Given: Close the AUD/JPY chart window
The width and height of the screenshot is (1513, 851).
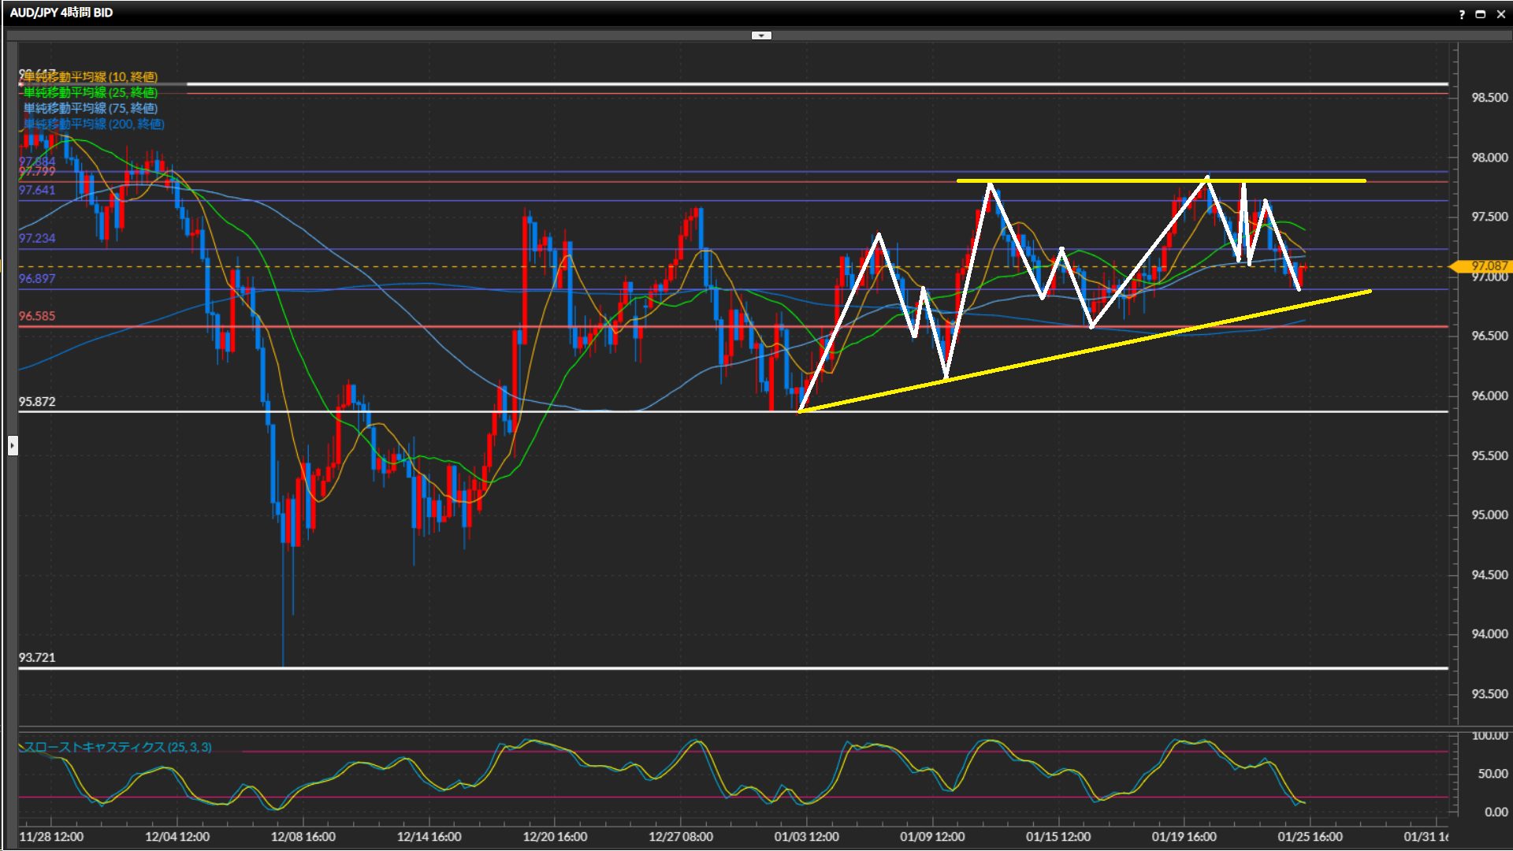Looking at the screenshot, I should click(1500, 14).
